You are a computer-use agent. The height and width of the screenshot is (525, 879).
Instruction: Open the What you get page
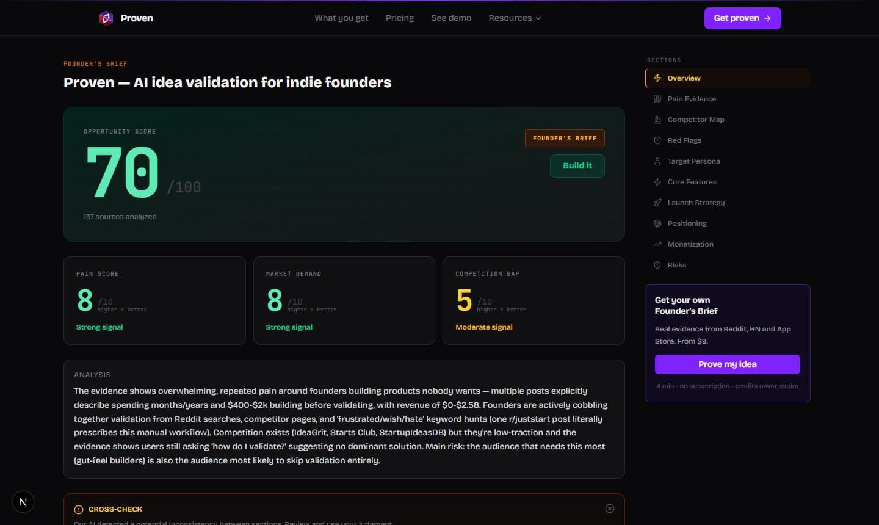(341, 18)
